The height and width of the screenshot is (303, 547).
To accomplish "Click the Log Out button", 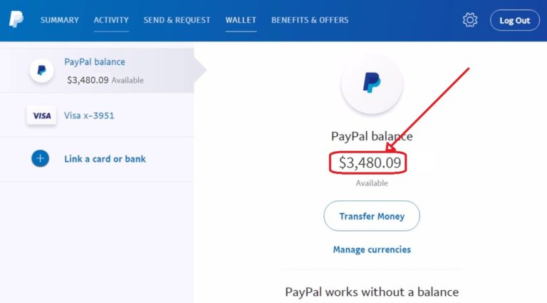I will (514, 20).
